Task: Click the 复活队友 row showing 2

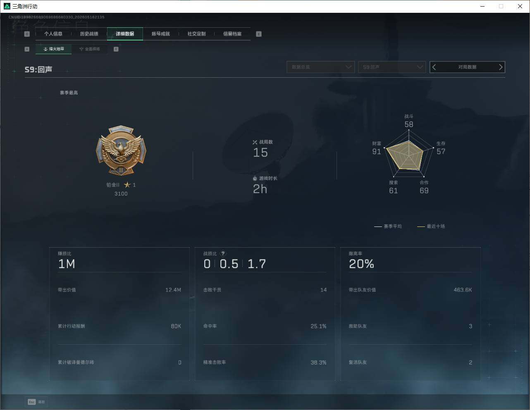Action: pos(411,362)
